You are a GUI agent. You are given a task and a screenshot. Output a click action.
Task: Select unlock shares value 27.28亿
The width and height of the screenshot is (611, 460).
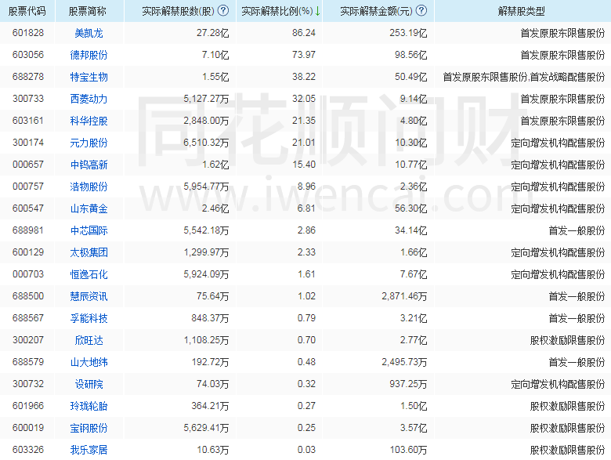coord(213,33)
